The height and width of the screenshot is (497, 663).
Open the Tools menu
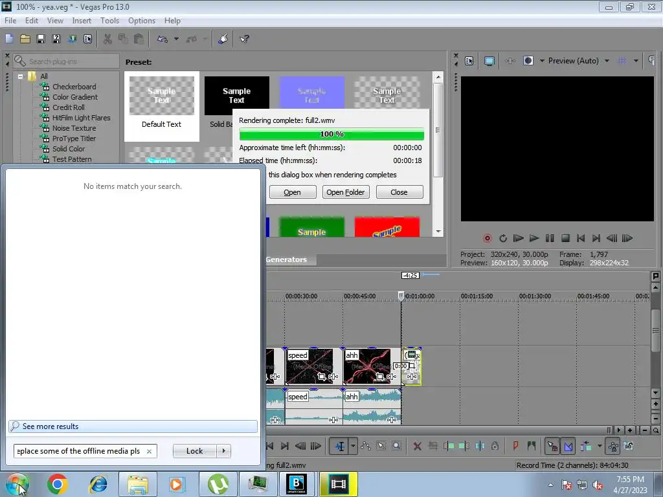click(109, 21)
